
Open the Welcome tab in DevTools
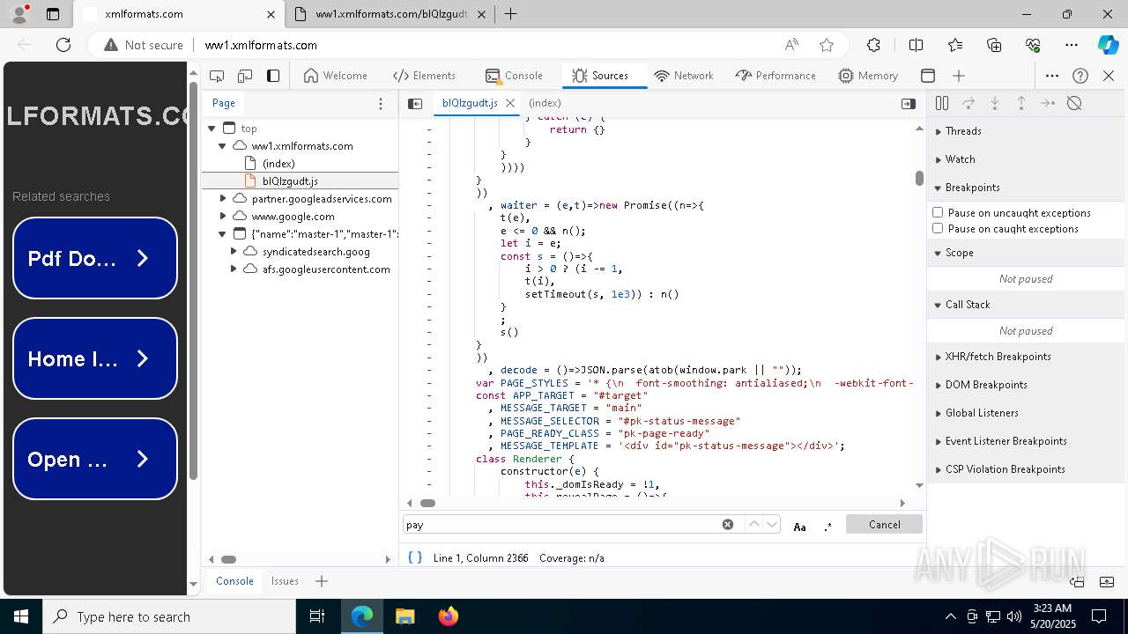(x=335, y=76)
